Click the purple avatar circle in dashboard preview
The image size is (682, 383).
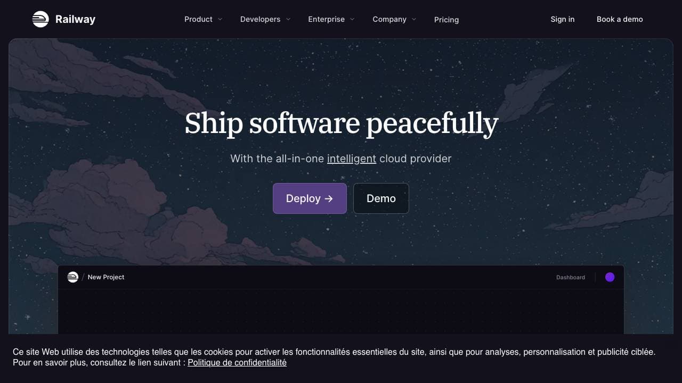(x=610, y=277)
